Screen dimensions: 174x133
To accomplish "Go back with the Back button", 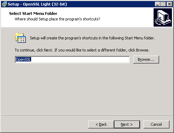I will click(x=101, y=124).
